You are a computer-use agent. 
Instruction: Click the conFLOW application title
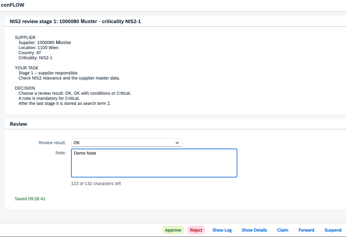click(13, 5)
